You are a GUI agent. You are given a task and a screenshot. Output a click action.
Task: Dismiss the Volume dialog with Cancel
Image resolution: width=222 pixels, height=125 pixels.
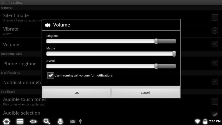pyautogui.click(x=145, y=93)
